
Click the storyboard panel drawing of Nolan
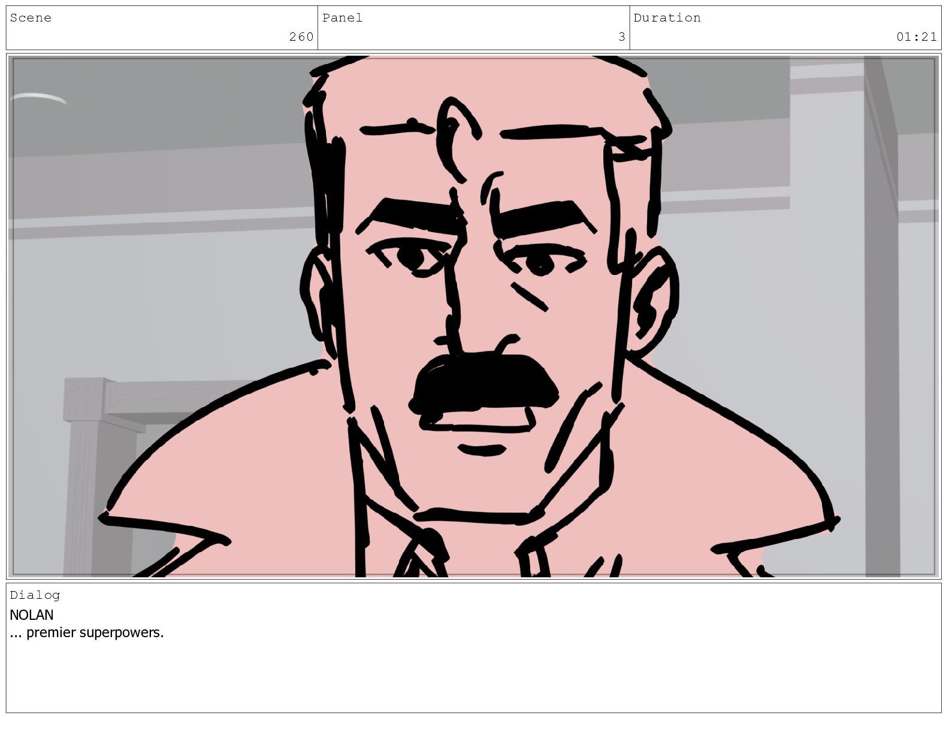(x=474, y=316)
